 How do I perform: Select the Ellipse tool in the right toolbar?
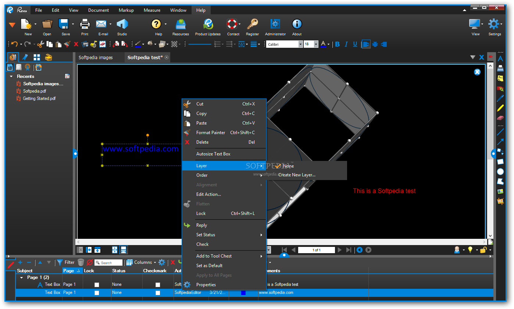[x=500, y=172]
